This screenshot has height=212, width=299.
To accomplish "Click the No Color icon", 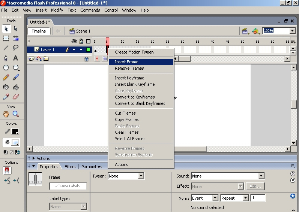I will 11,152.
